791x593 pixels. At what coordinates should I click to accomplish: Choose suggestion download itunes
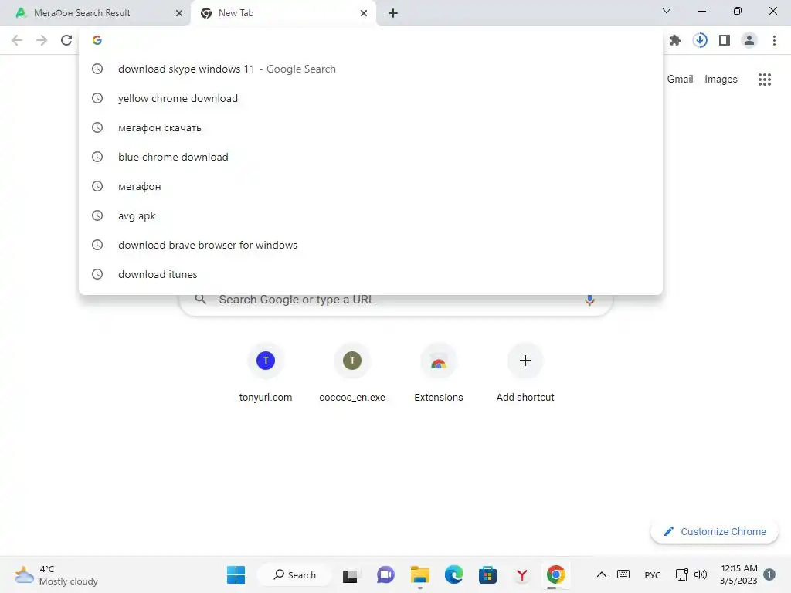click(x=371, y=274)
